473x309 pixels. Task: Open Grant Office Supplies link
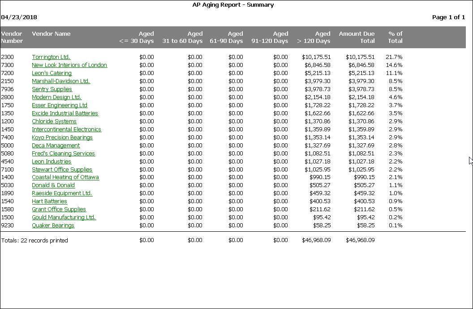click(59, 209)
